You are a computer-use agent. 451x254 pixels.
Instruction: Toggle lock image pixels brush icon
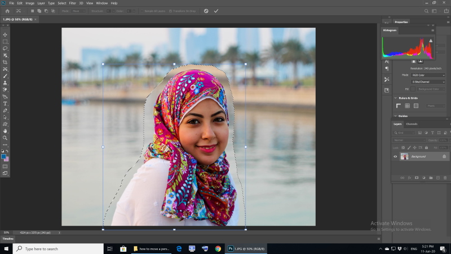click(409, 148)
